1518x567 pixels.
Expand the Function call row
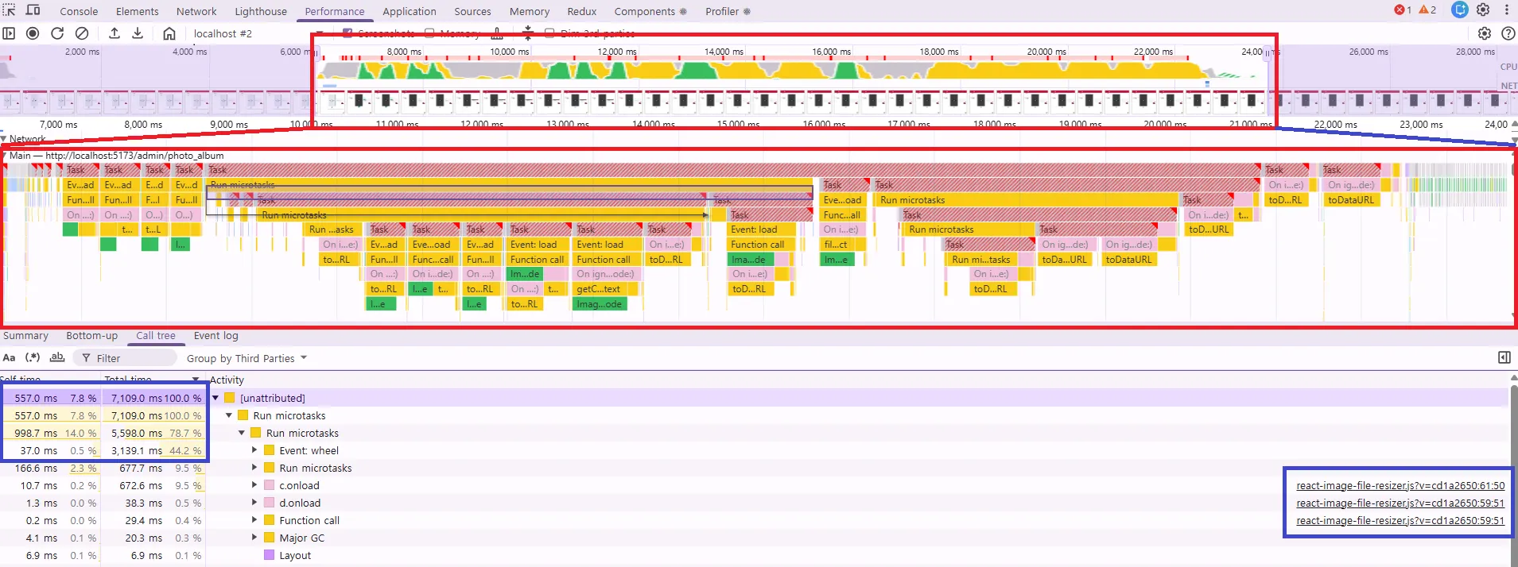point(254,520)
